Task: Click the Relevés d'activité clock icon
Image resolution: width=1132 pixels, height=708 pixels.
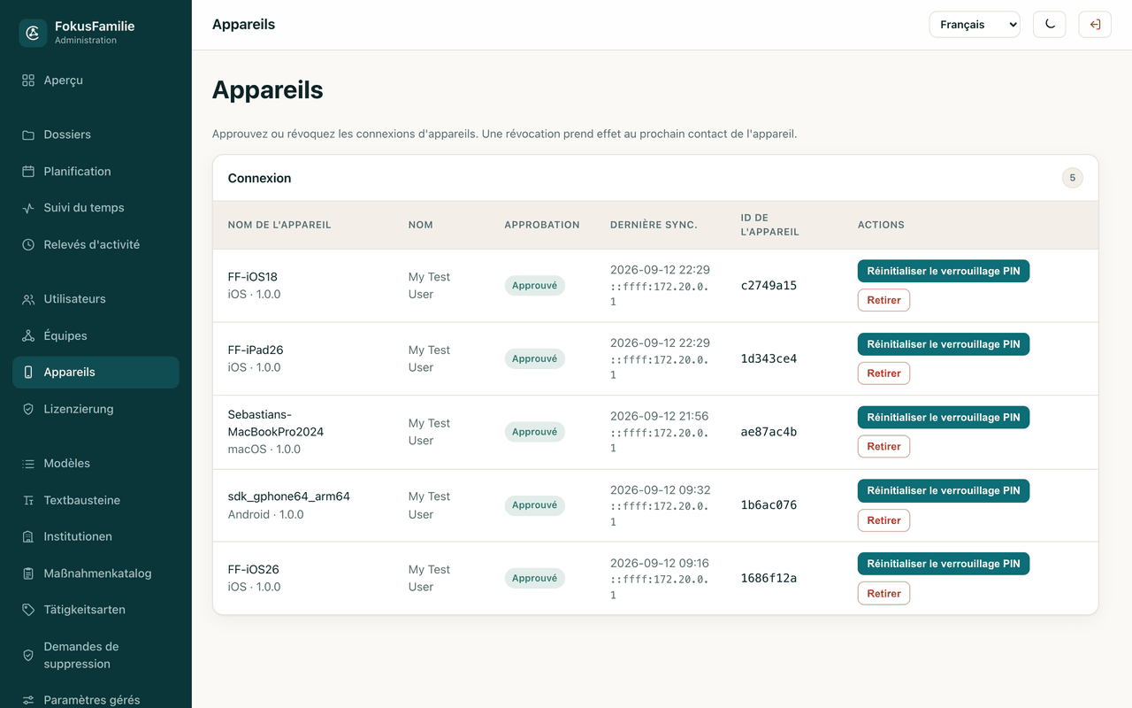Action: (x=28, y=244)
